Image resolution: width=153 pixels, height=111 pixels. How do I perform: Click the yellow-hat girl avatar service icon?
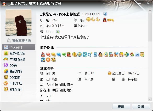click(x=121, y=54)
